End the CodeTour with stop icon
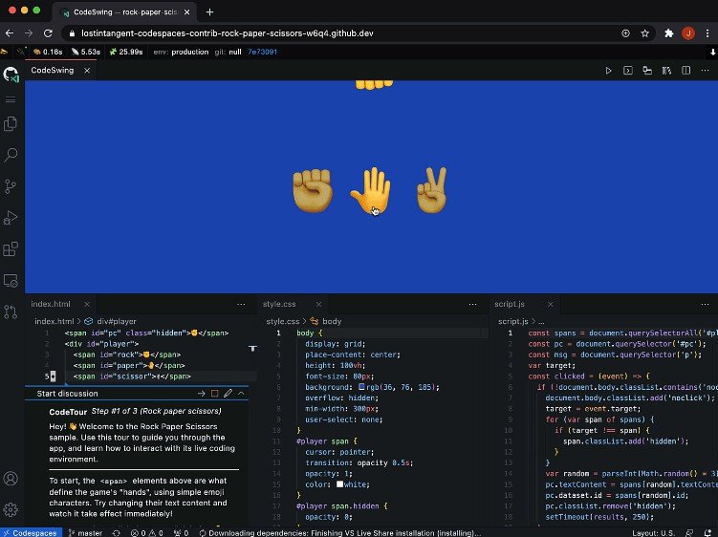 [x=214, y=394]
